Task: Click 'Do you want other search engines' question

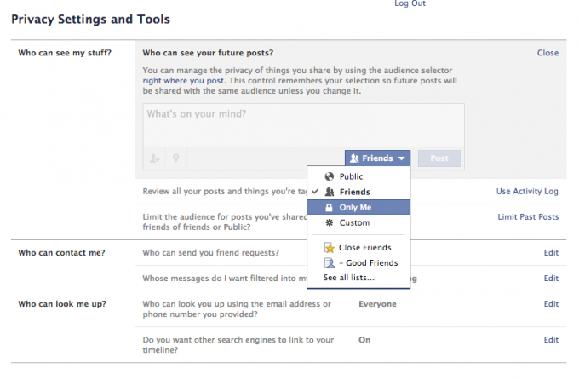Action: pyautogui.click(x=238, y=345)
